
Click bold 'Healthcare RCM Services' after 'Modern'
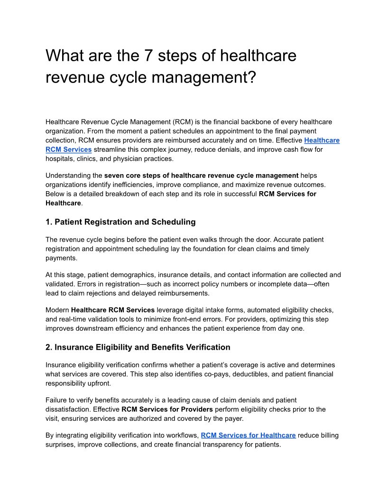point(113,310)
